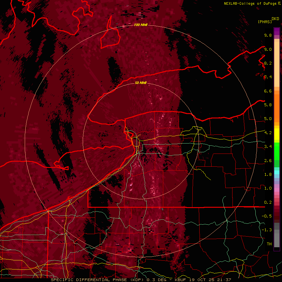Click the 4.2 legend value
282x282 pixels.
(268, 133)
